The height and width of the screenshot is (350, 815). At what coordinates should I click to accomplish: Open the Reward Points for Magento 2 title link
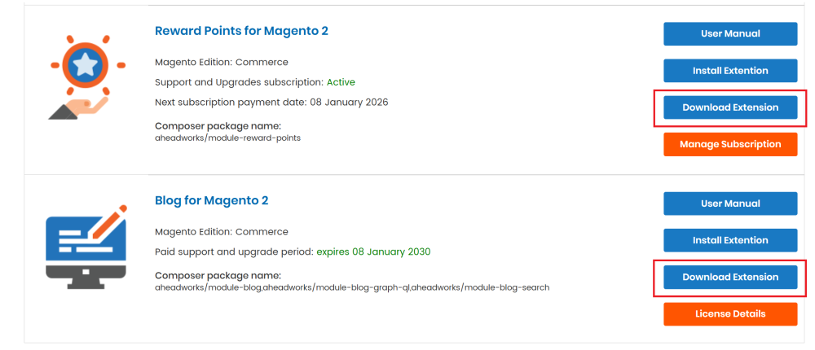242,31
